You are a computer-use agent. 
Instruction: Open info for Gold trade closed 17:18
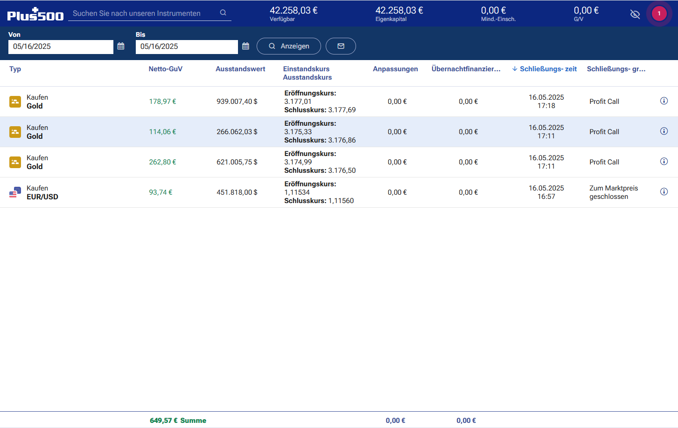664,101
